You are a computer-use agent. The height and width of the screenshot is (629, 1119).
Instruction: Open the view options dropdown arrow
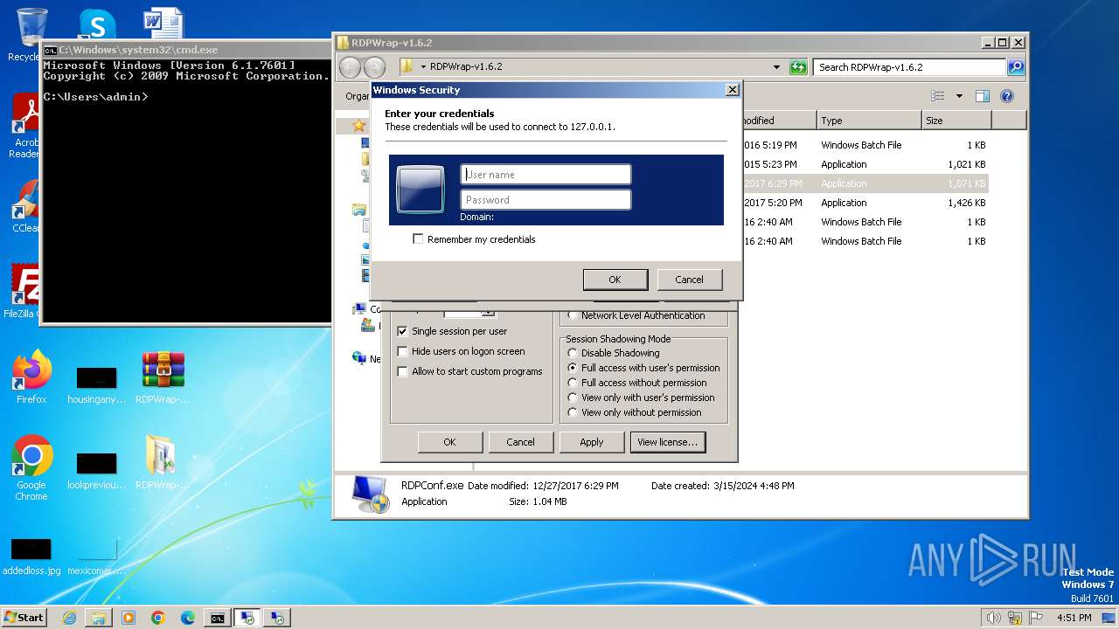pyautogui.click(x=959, y=96)
